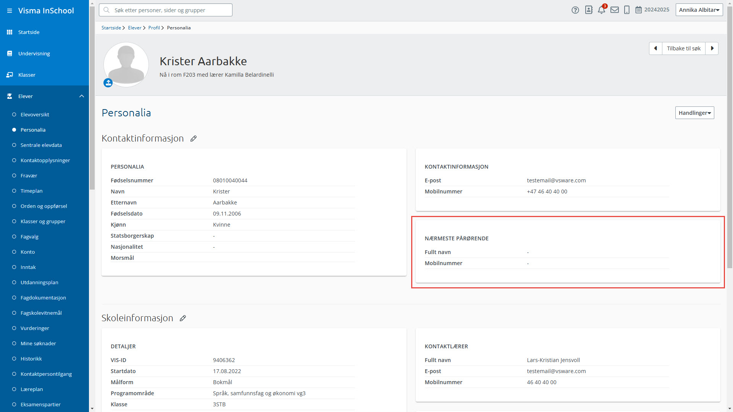The height and width of the screenshot is (412, 733).
Task: Go to previous student arrow
Action: 656,48
